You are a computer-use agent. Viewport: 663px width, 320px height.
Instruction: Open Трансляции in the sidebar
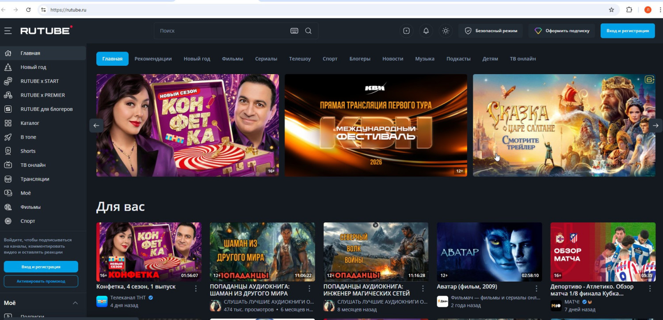pos(34,179)
